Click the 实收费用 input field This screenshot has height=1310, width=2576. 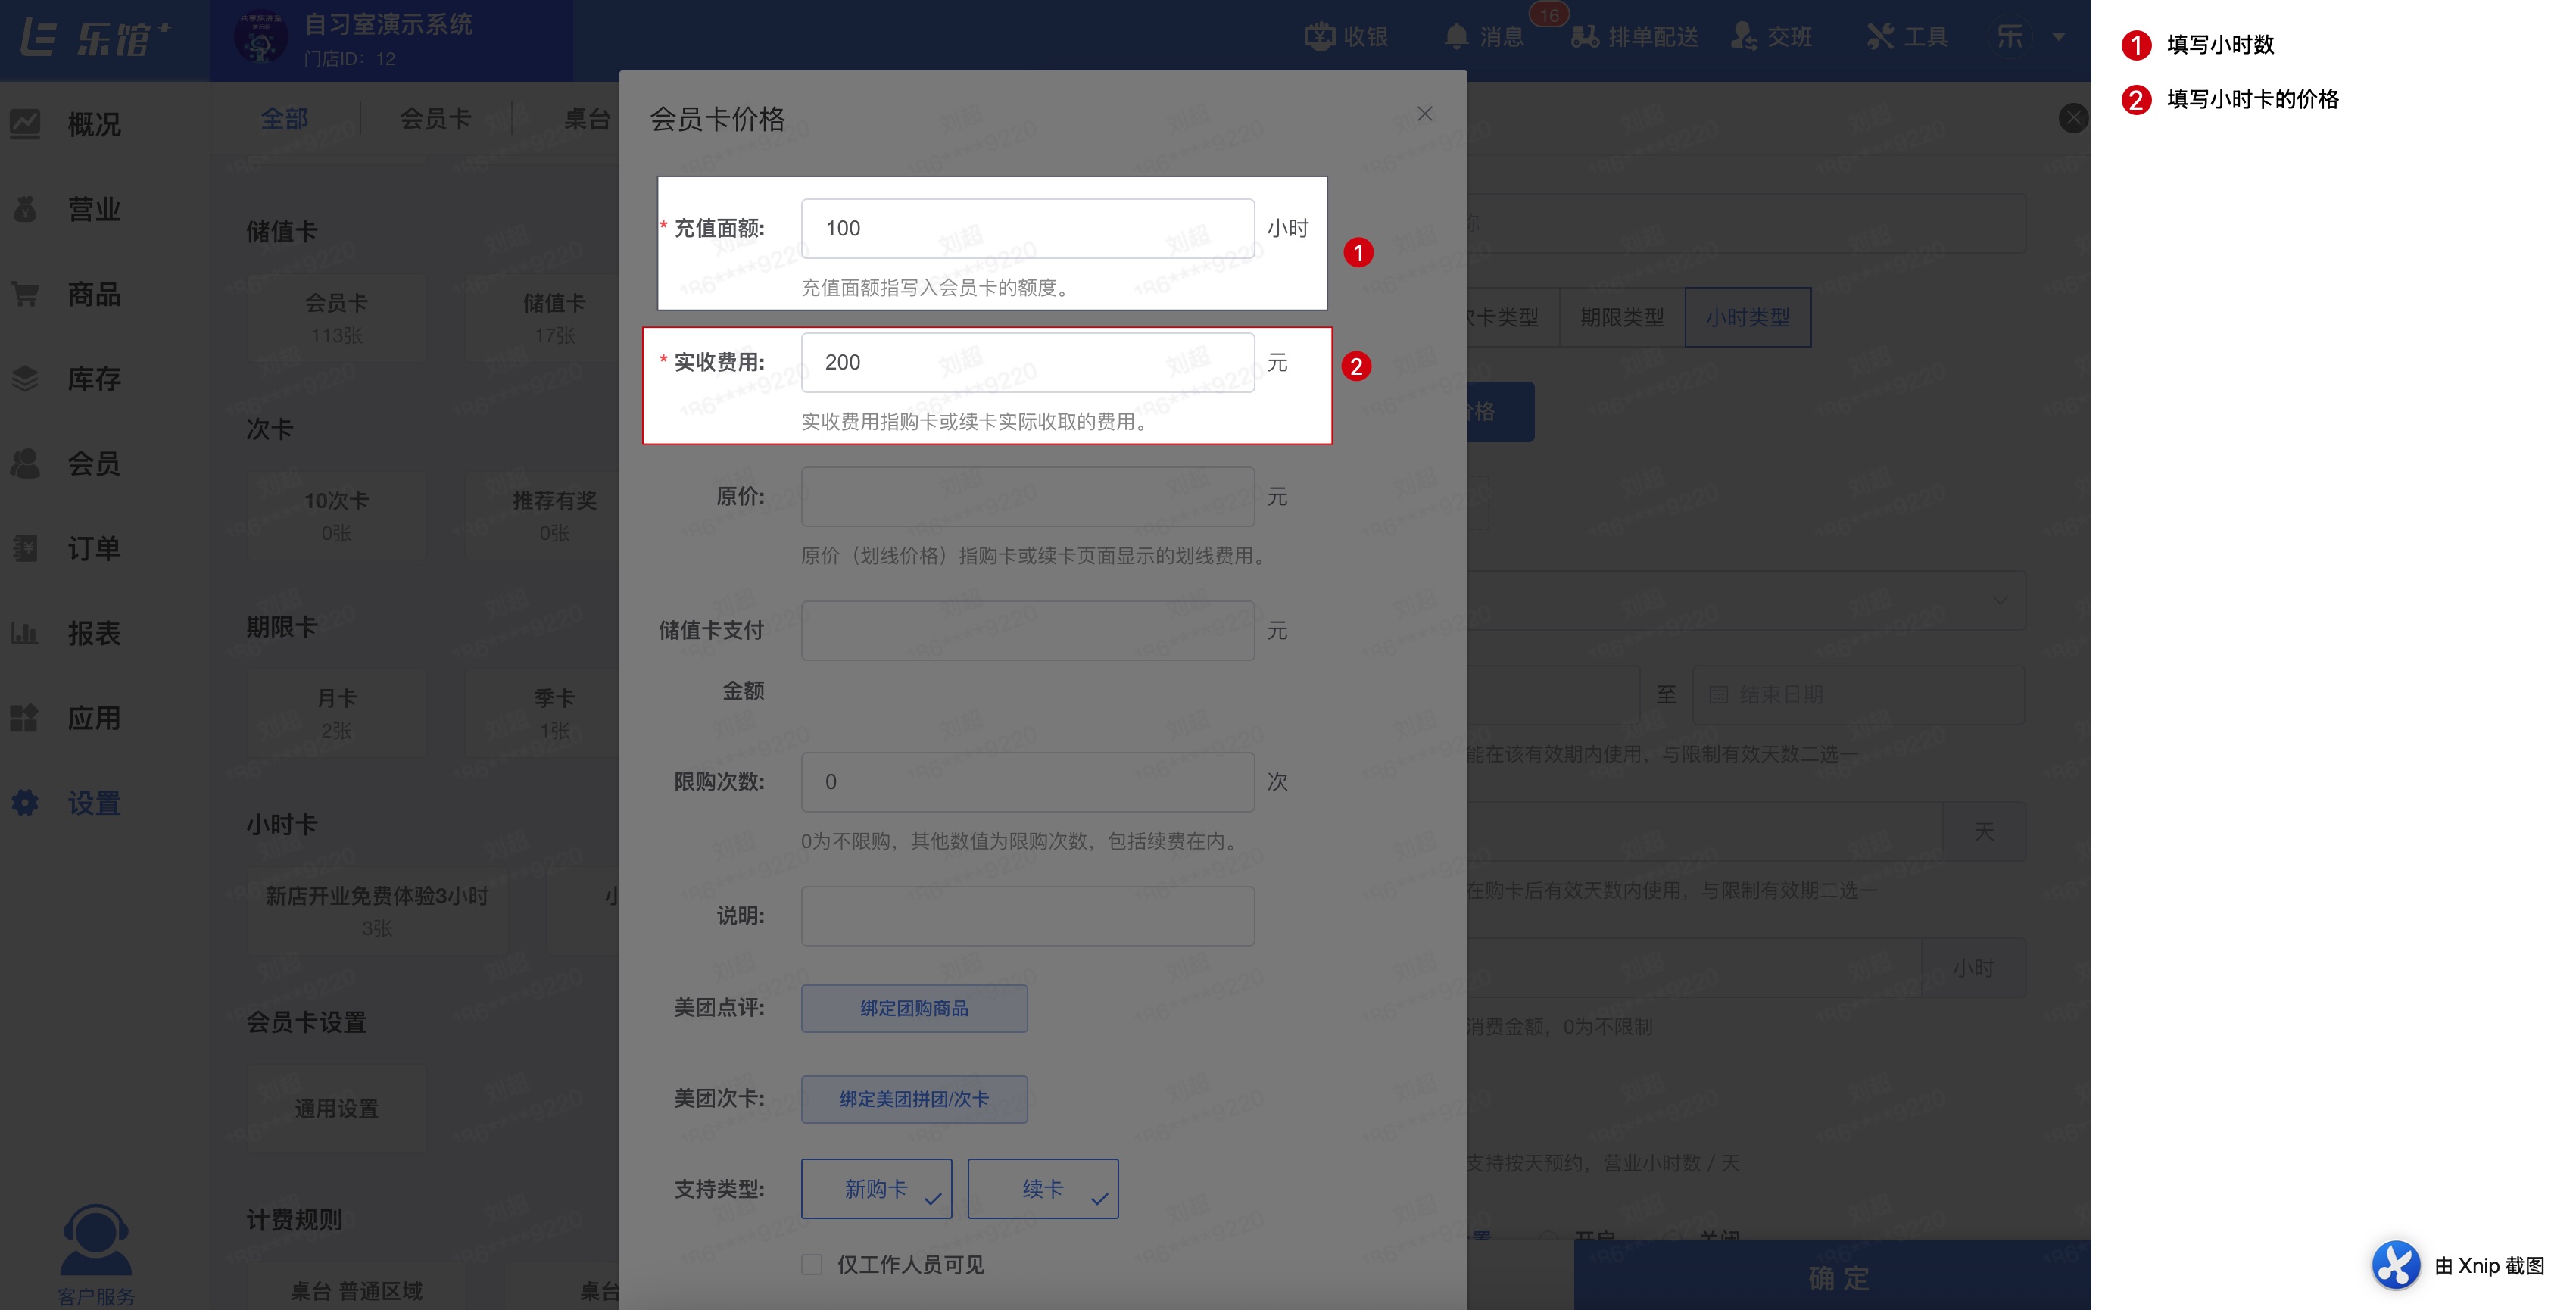coord(1027,362)
